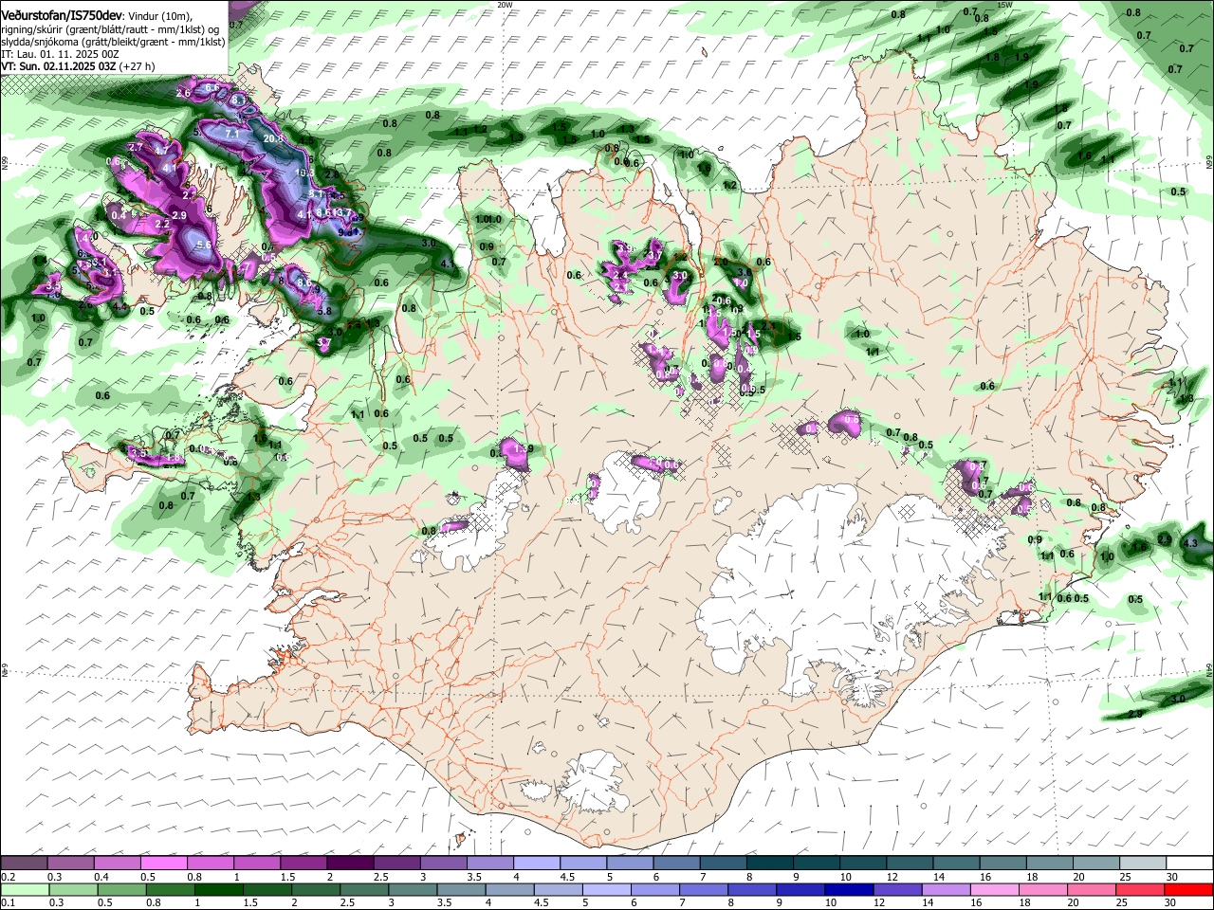Click the dark blue rain swatch between 10 and 12
The width and height of the screenshot is (1214, 910).
[x=847, y=890]
